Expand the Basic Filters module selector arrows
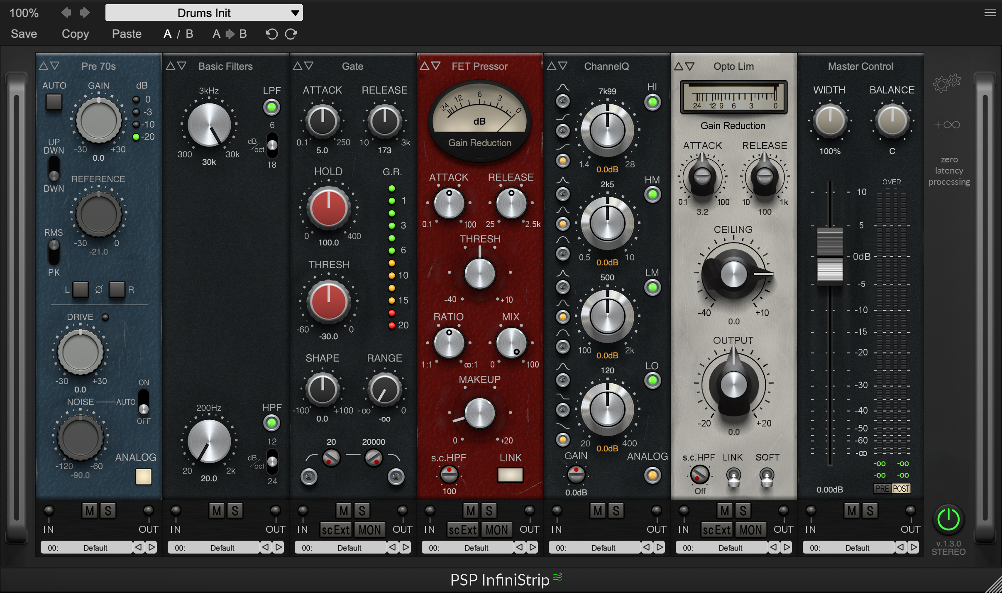Viewport: 1002px width, 593px height. coord(176,66)
